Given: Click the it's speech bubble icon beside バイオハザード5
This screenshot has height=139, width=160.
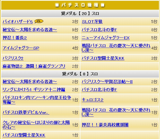Looking at the screenshot, I should point(39,21).
